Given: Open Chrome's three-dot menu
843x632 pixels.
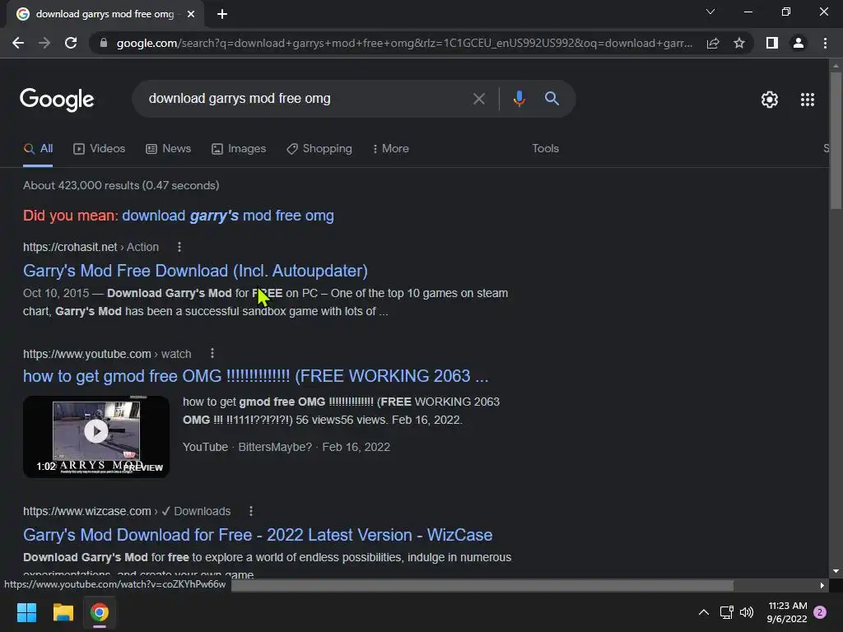Looking at the screenshot, I should pos(825,43).
